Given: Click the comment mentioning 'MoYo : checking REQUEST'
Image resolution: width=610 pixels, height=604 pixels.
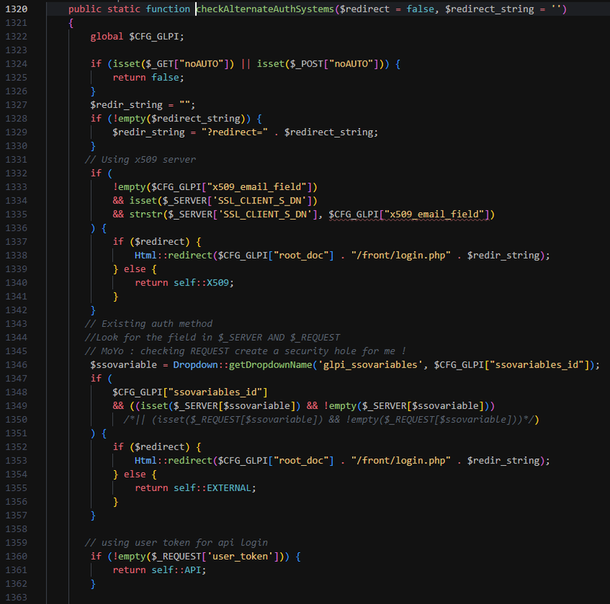Looking at the screenshot, I should point(245,351).
